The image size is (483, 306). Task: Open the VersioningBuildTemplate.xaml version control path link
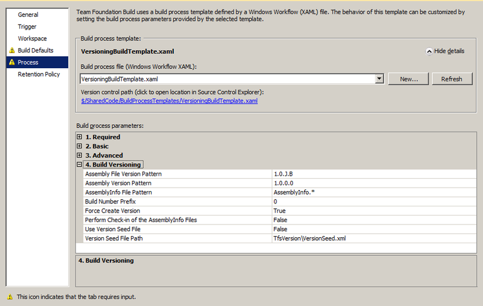pos(170,101)
